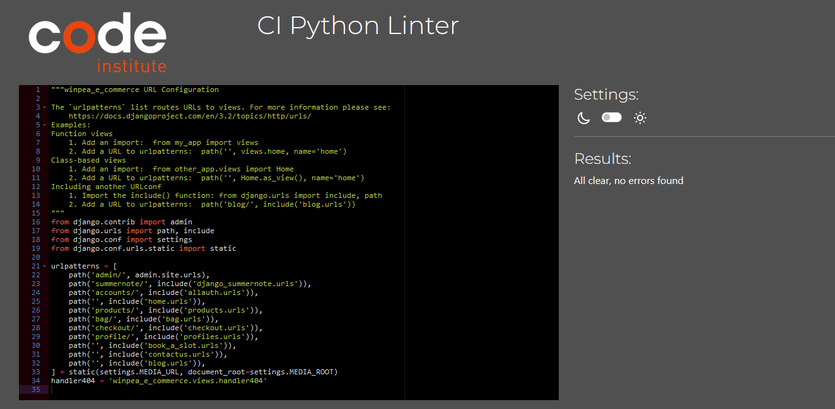Screen dimensions: 835x409
Task: Click the 'allauth.urls' include line
Action: [x=163, y=292]
